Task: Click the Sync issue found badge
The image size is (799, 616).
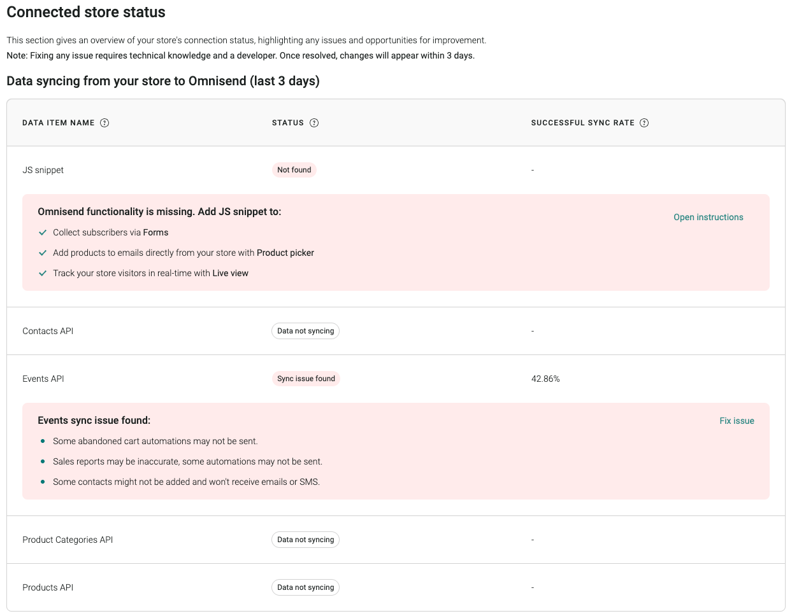Action: (306, 379)
